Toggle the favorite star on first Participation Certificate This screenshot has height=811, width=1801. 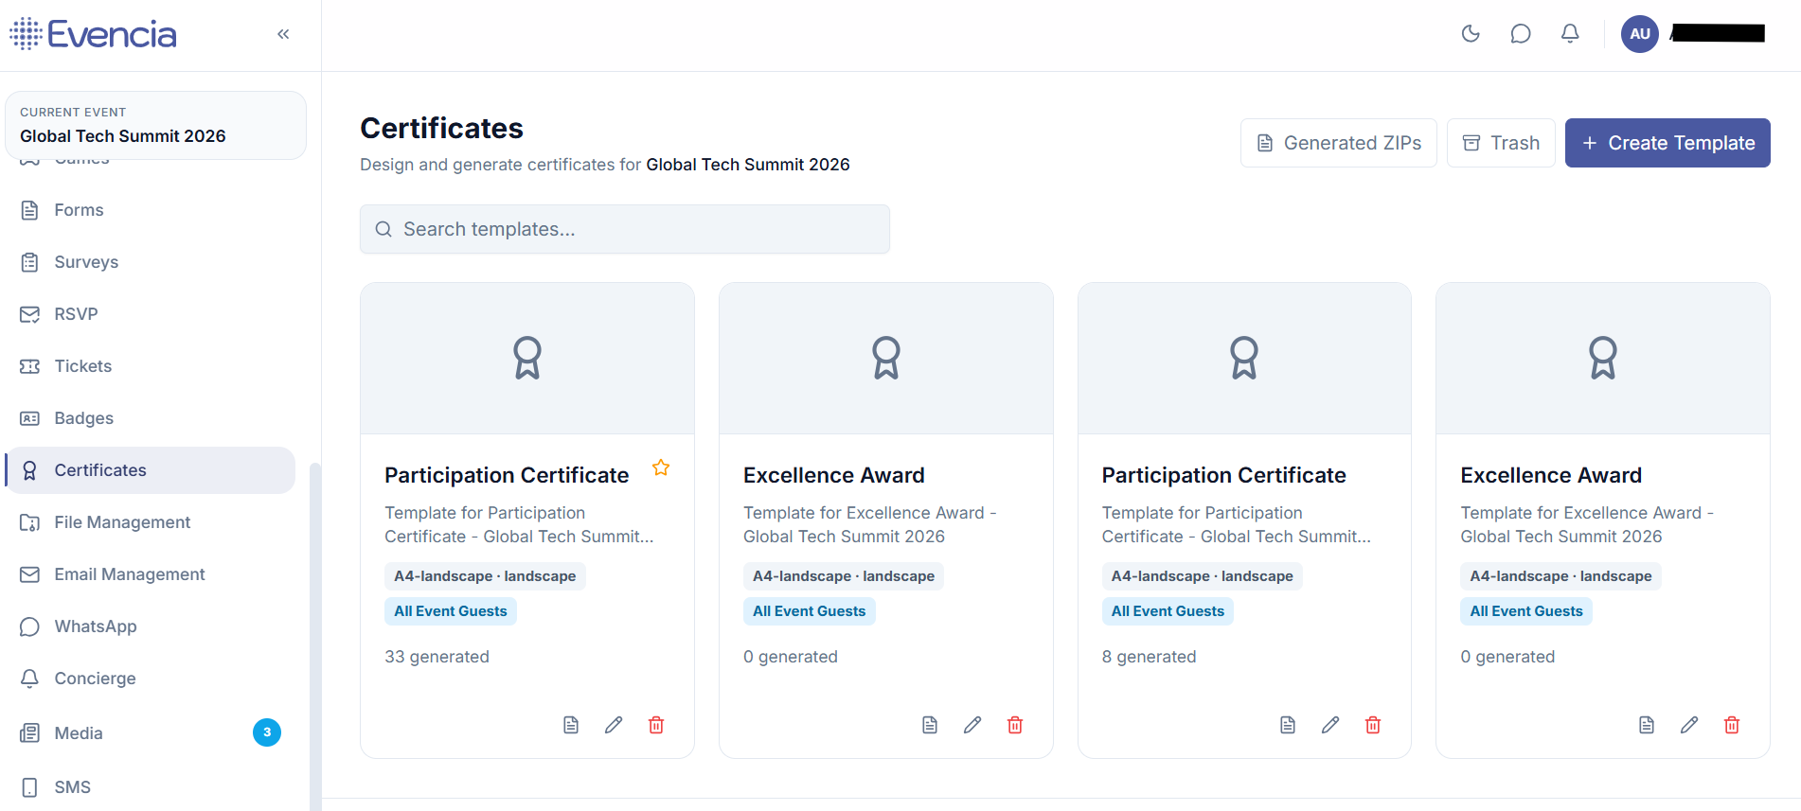661,467
